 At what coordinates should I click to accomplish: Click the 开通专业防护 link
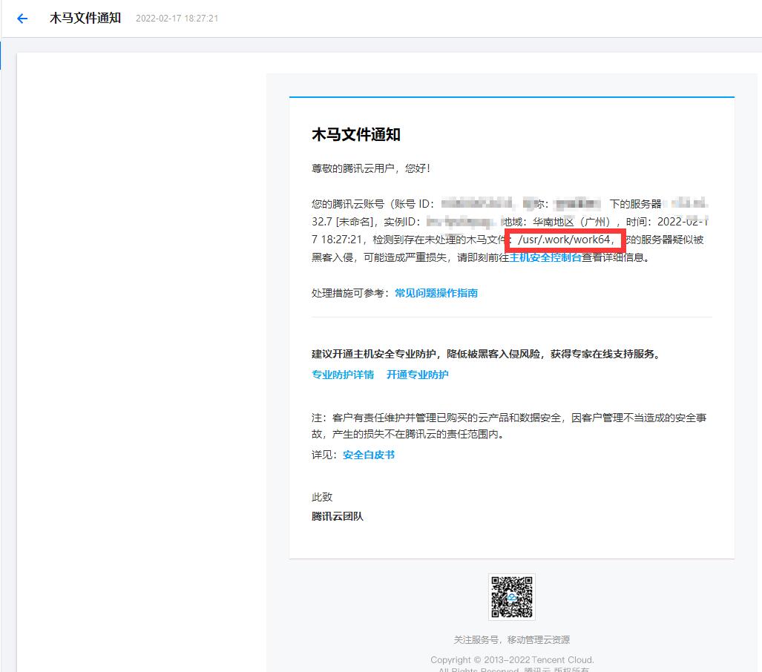tap(418, 375)
